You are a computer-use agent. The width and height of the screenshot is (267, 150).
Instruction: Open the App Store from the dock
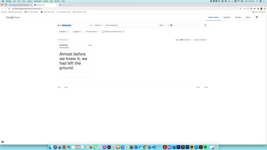(123, 147)
